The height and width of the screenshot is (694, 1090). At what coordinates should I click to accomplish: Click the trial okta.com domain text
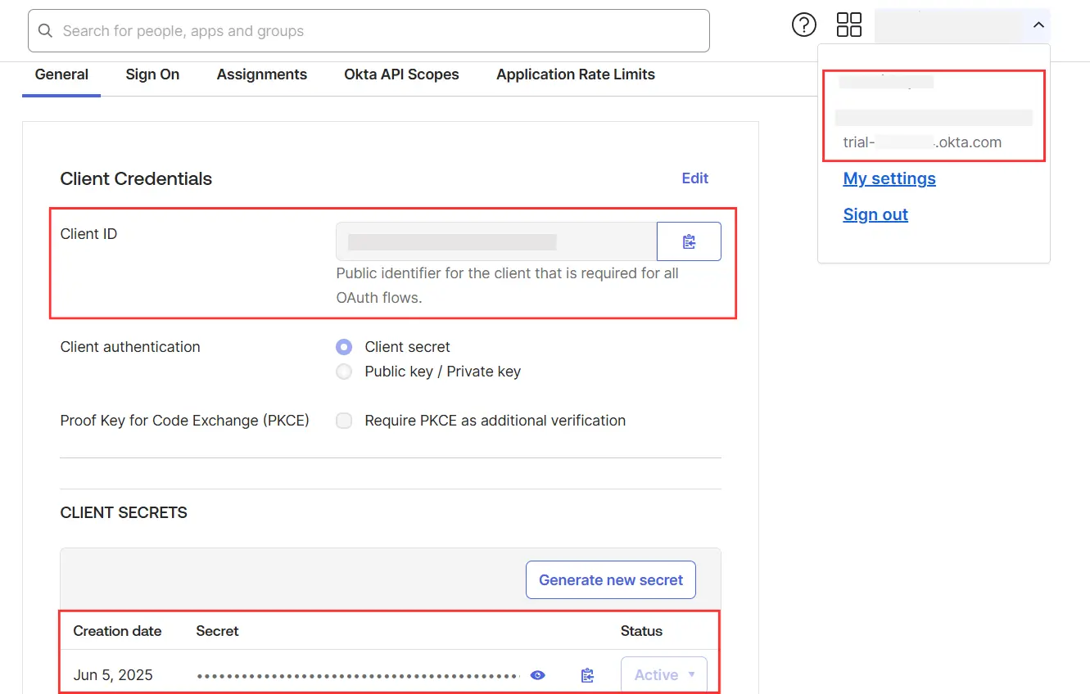coord(922,142)
